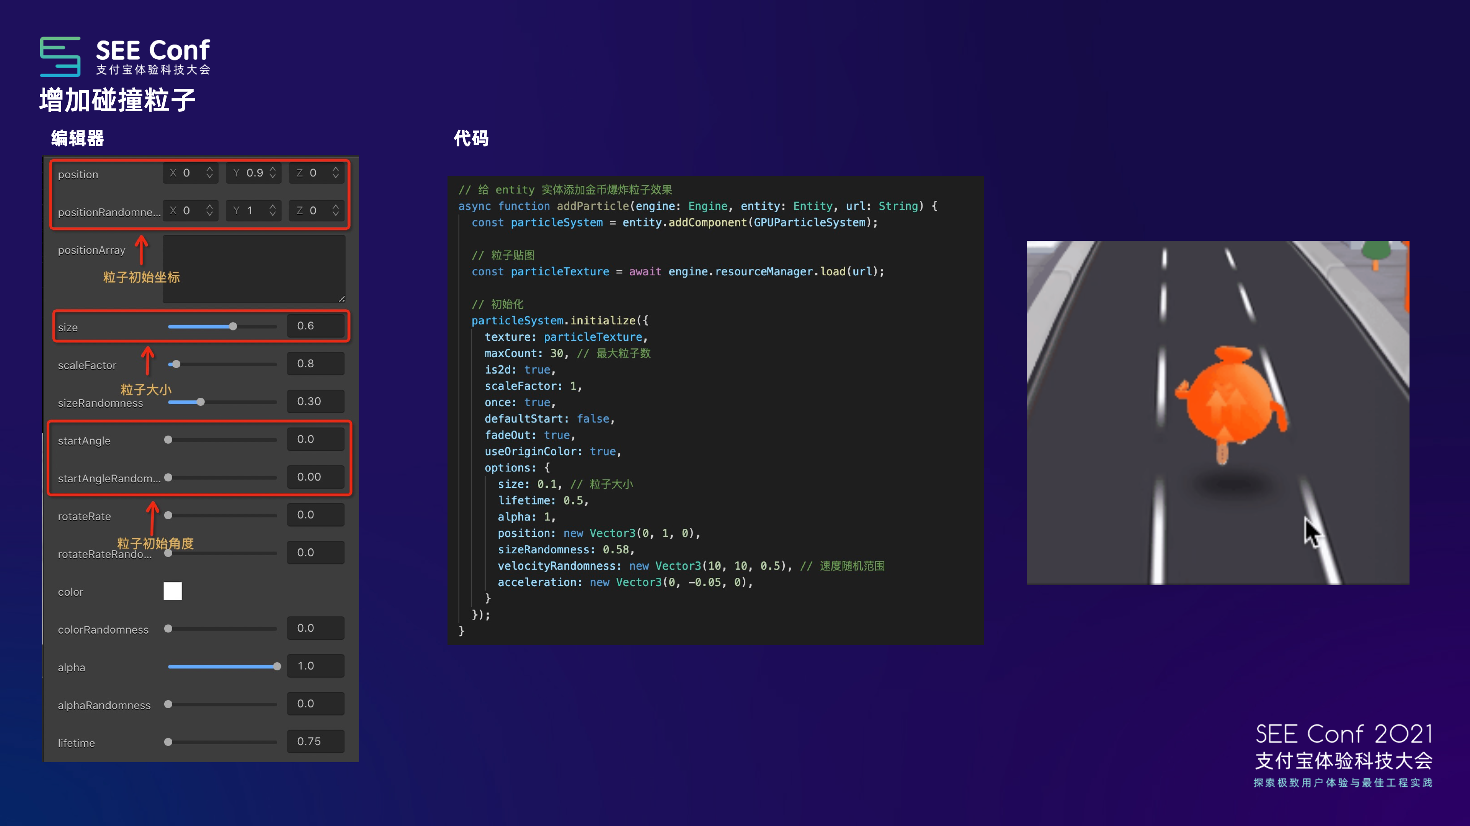Click the startAngle slider handle
This screenshot has height=826, width=1470.
coord(168,439)
